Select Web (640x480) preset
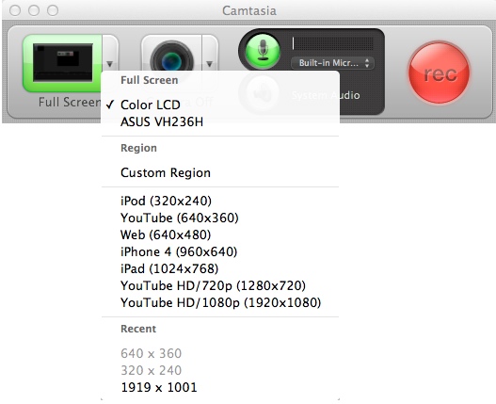The height and width of the screenshot is (404, 496). 220,234
